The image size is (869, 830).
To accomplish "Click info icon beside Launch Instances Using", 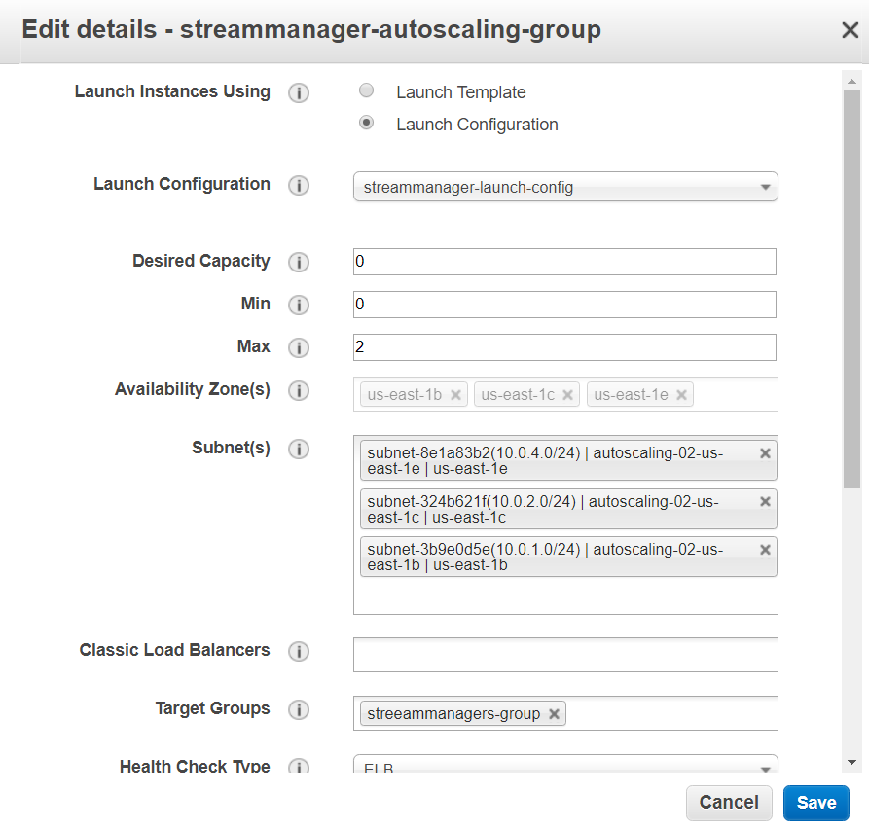I will tap(298, 92).
